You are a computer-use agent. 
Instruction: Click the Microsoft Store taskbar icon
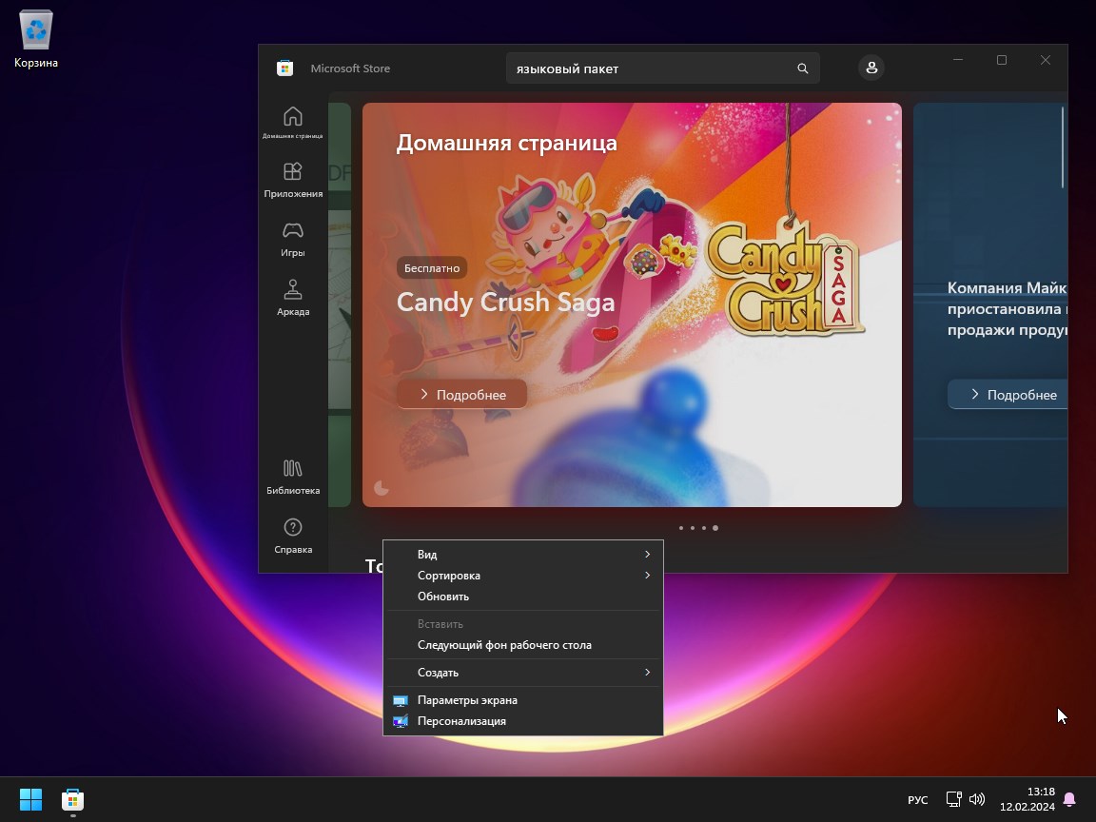coord(72,799)
